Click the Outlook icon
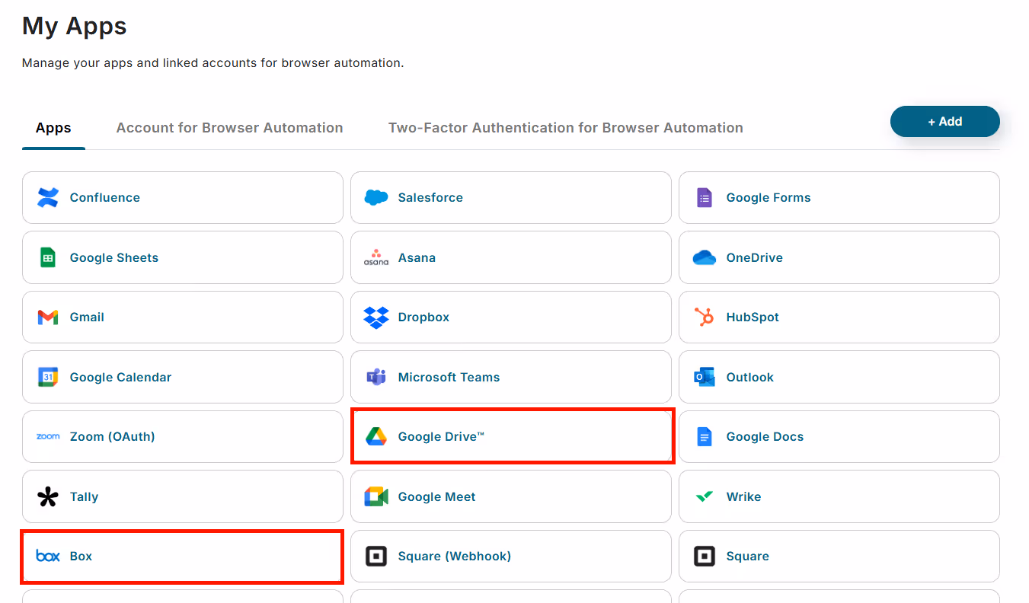 coord(705,377)
